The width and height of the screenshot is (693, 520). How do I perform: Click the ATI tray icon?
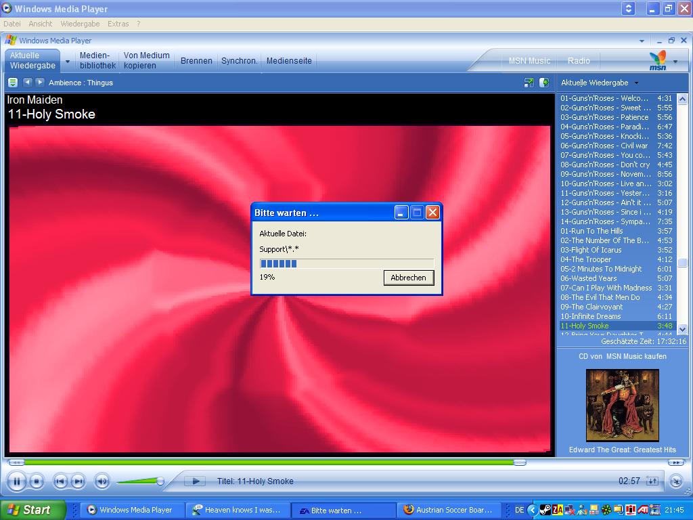click(643, 511)
